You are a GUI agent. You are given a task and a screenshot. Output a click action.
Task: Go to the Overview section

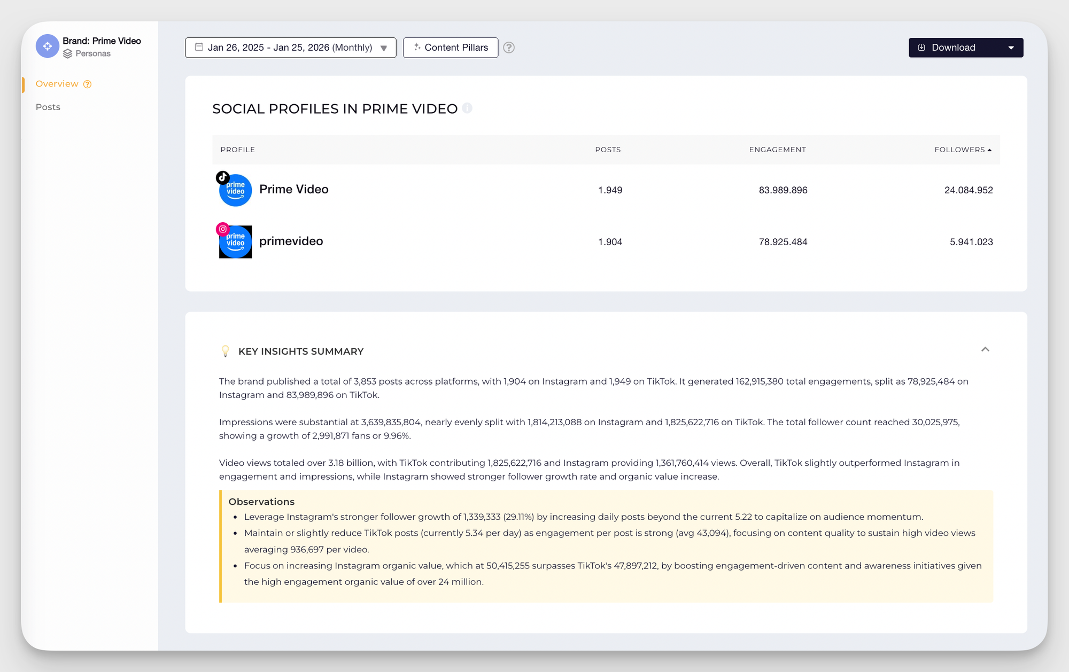[x=57, y=84]
